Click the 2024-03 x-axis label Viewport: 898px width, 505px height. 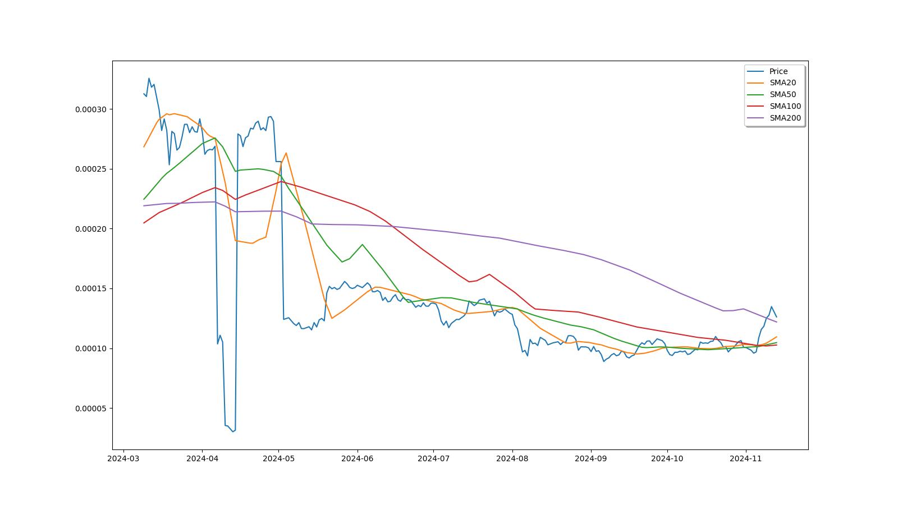point(123,458)
